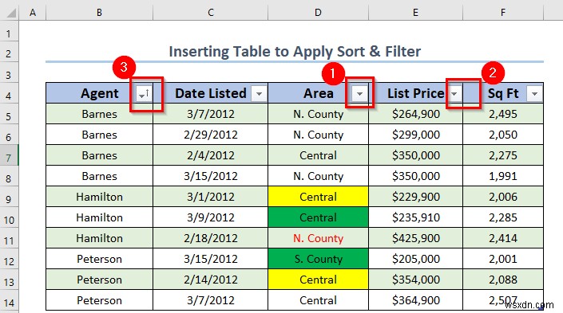
Task: Select the cell containing 2,006
Action: pos(503,197)
